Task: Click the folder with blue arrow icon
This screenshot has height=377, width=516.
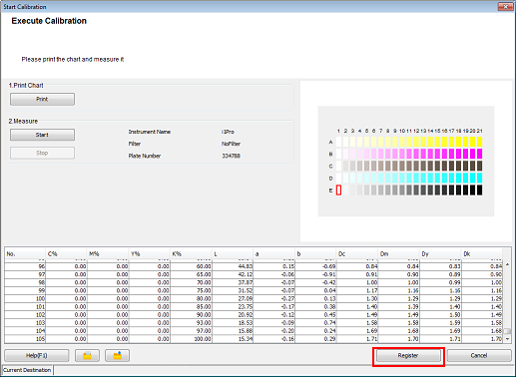Action: pos(118,355)
